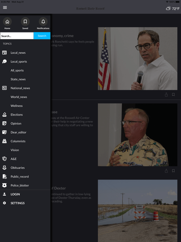
Task: Open the National_news topic
Action: coord(20,88)
